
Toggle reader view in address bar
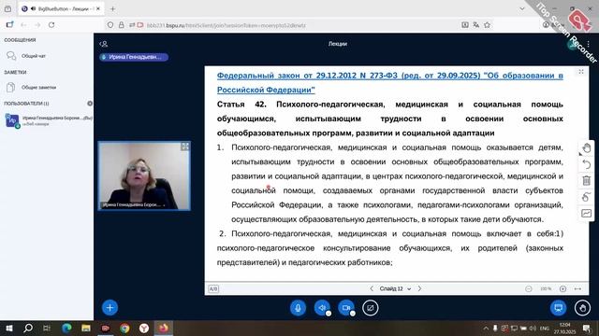coord(465,25)
